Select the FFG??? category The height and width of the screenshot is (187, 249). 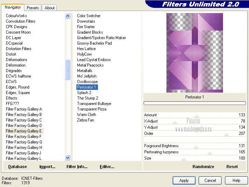coord(12,104)
